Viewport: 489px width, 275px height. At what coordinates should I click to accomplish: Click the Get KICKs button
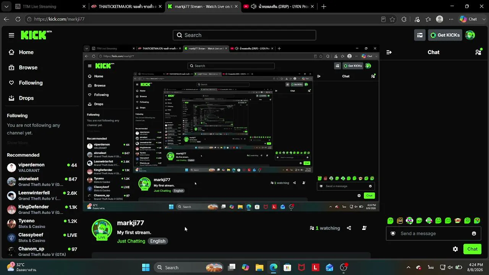445,35
